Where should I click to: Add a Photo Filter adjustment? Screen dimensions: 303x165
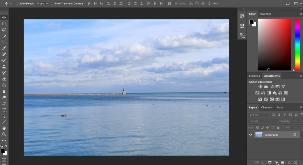tap(275, 93)
